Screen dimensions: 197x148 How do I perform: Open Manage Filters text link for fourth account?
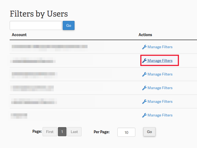[x=160, y=88]
